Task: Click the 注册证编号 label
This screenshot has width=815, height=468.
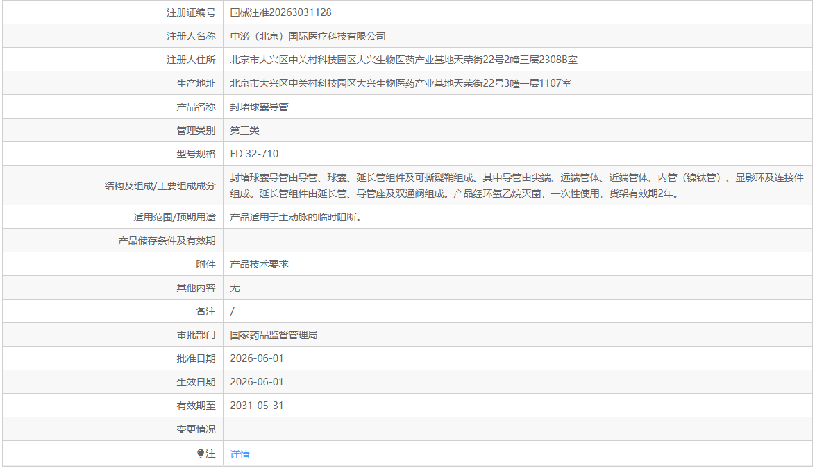Action: pos(191,12)
